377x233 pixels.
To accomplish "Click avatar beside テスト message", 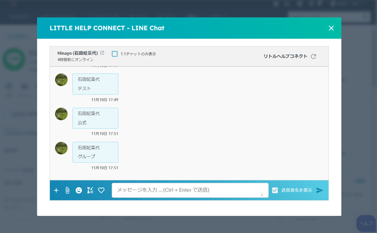I will (x=61, y=80).
